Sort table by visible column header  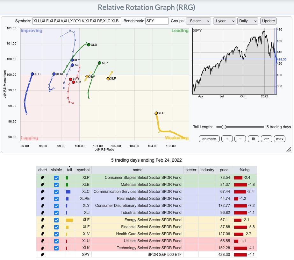pyautogui.click(x=56, y=170)
